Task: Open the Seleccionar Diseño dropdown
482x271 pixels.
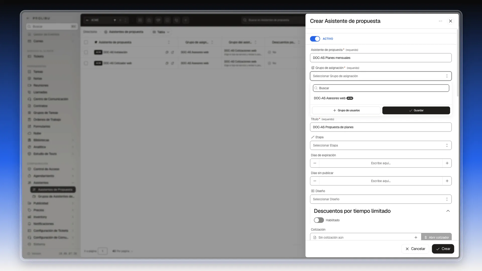Action: 381,199
